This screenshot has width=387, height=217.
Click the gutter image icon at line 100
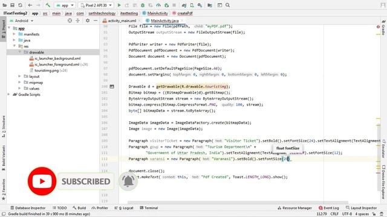coord(112,86)
